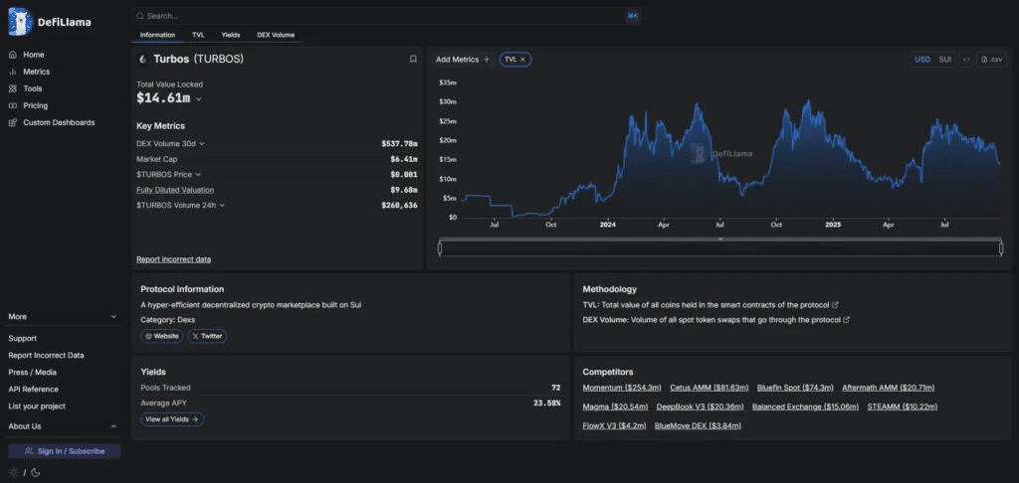
Task: Open the DEX Volume tab
Action: (276, 35)
